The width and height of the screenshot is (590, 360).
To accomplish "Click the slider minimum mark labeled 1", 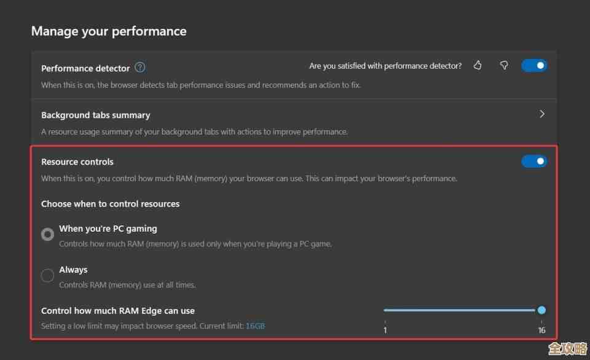I will click(x=385, y=330).
